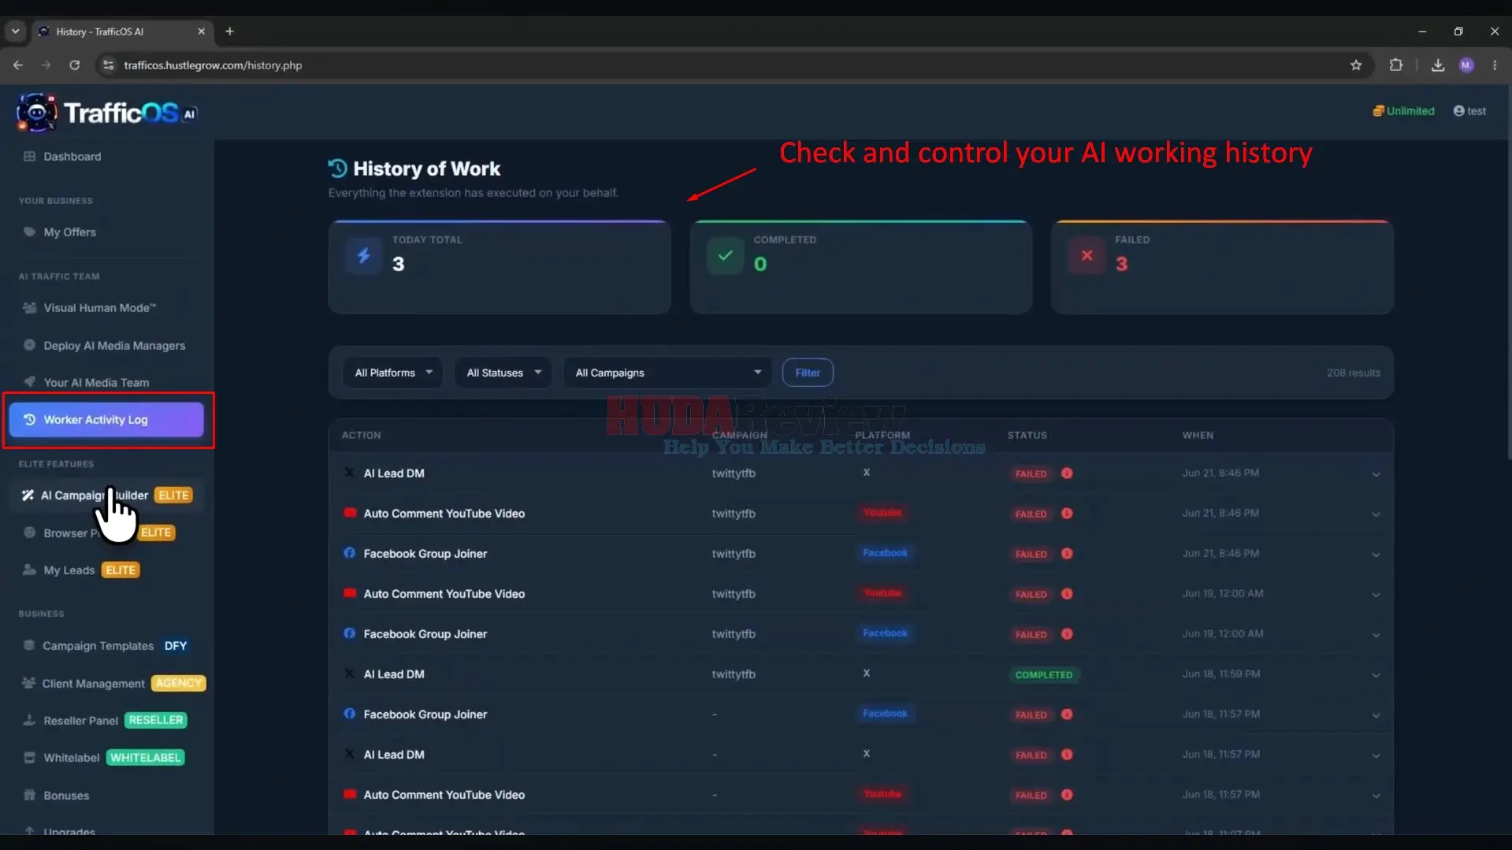Click the Reseller Panel icon
Screen dimensions: 1512x850
tap(29, 720)
